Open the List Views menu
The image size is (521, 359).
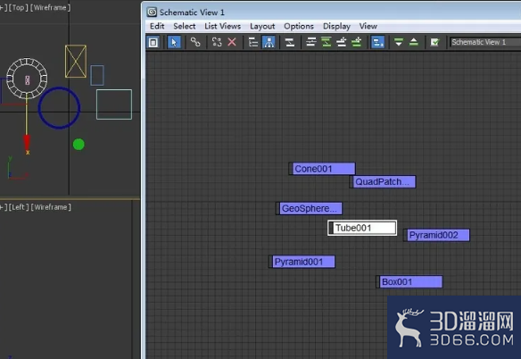coord(222,26)
